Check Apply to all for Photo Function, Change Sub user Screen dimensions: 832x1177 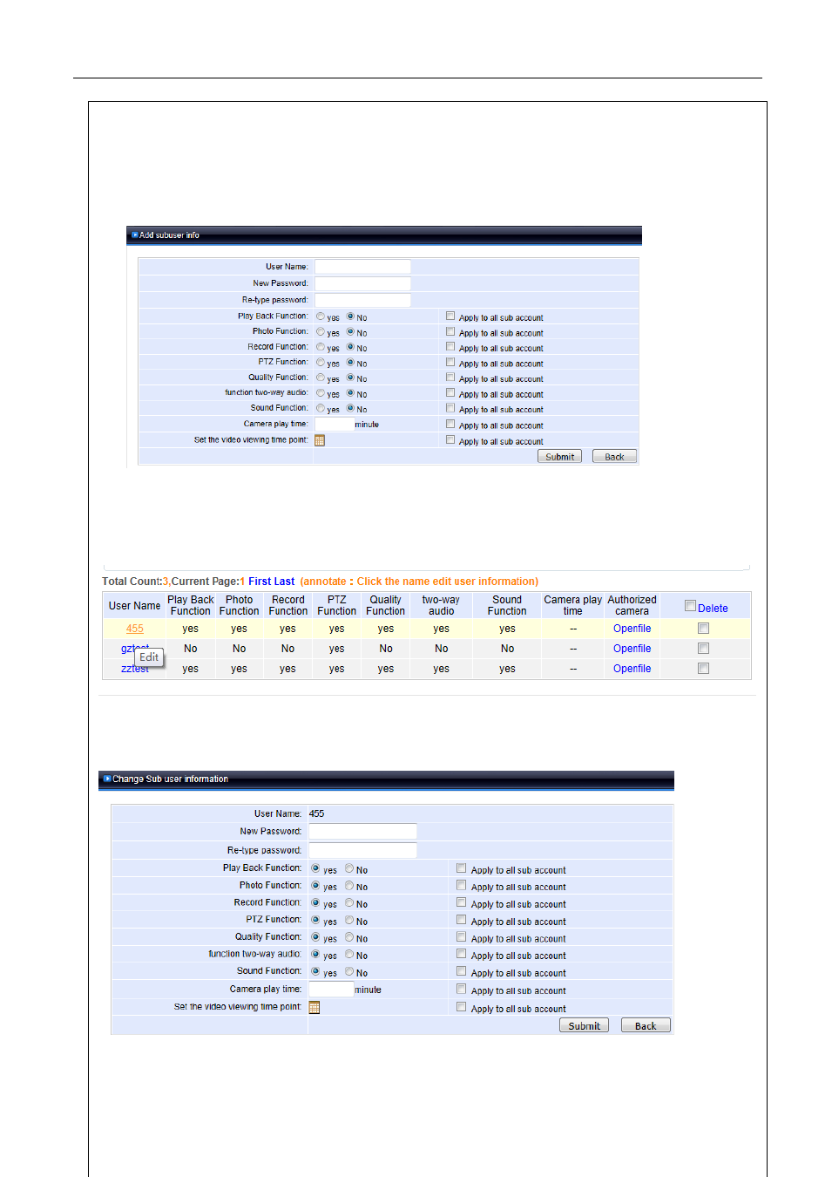(x=462, y=886)
